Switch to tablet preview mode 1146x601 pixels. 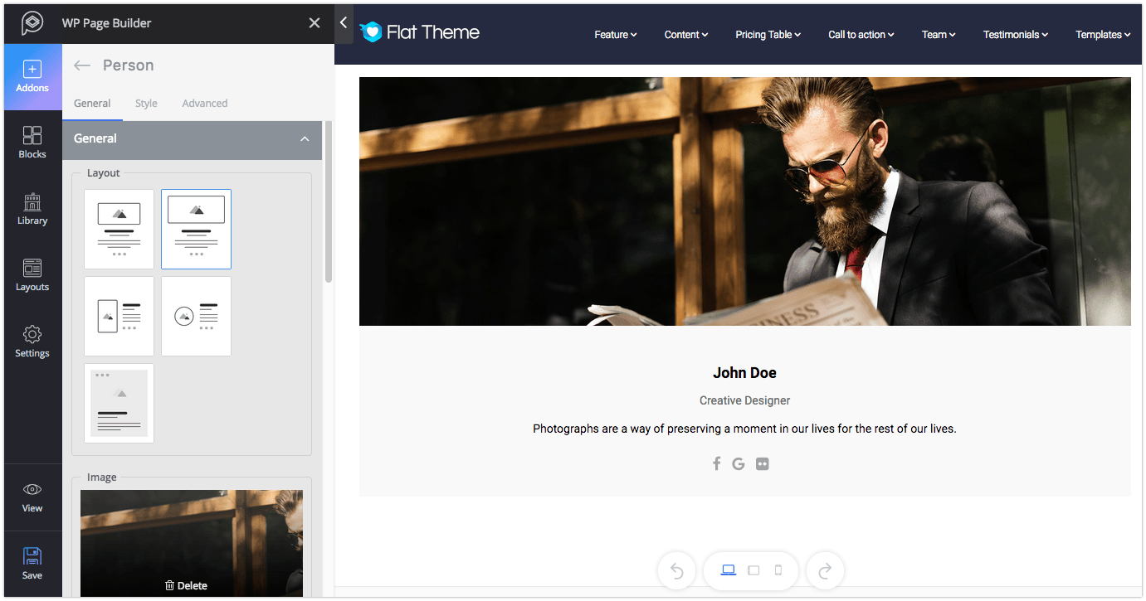click(x=753, y=570)
